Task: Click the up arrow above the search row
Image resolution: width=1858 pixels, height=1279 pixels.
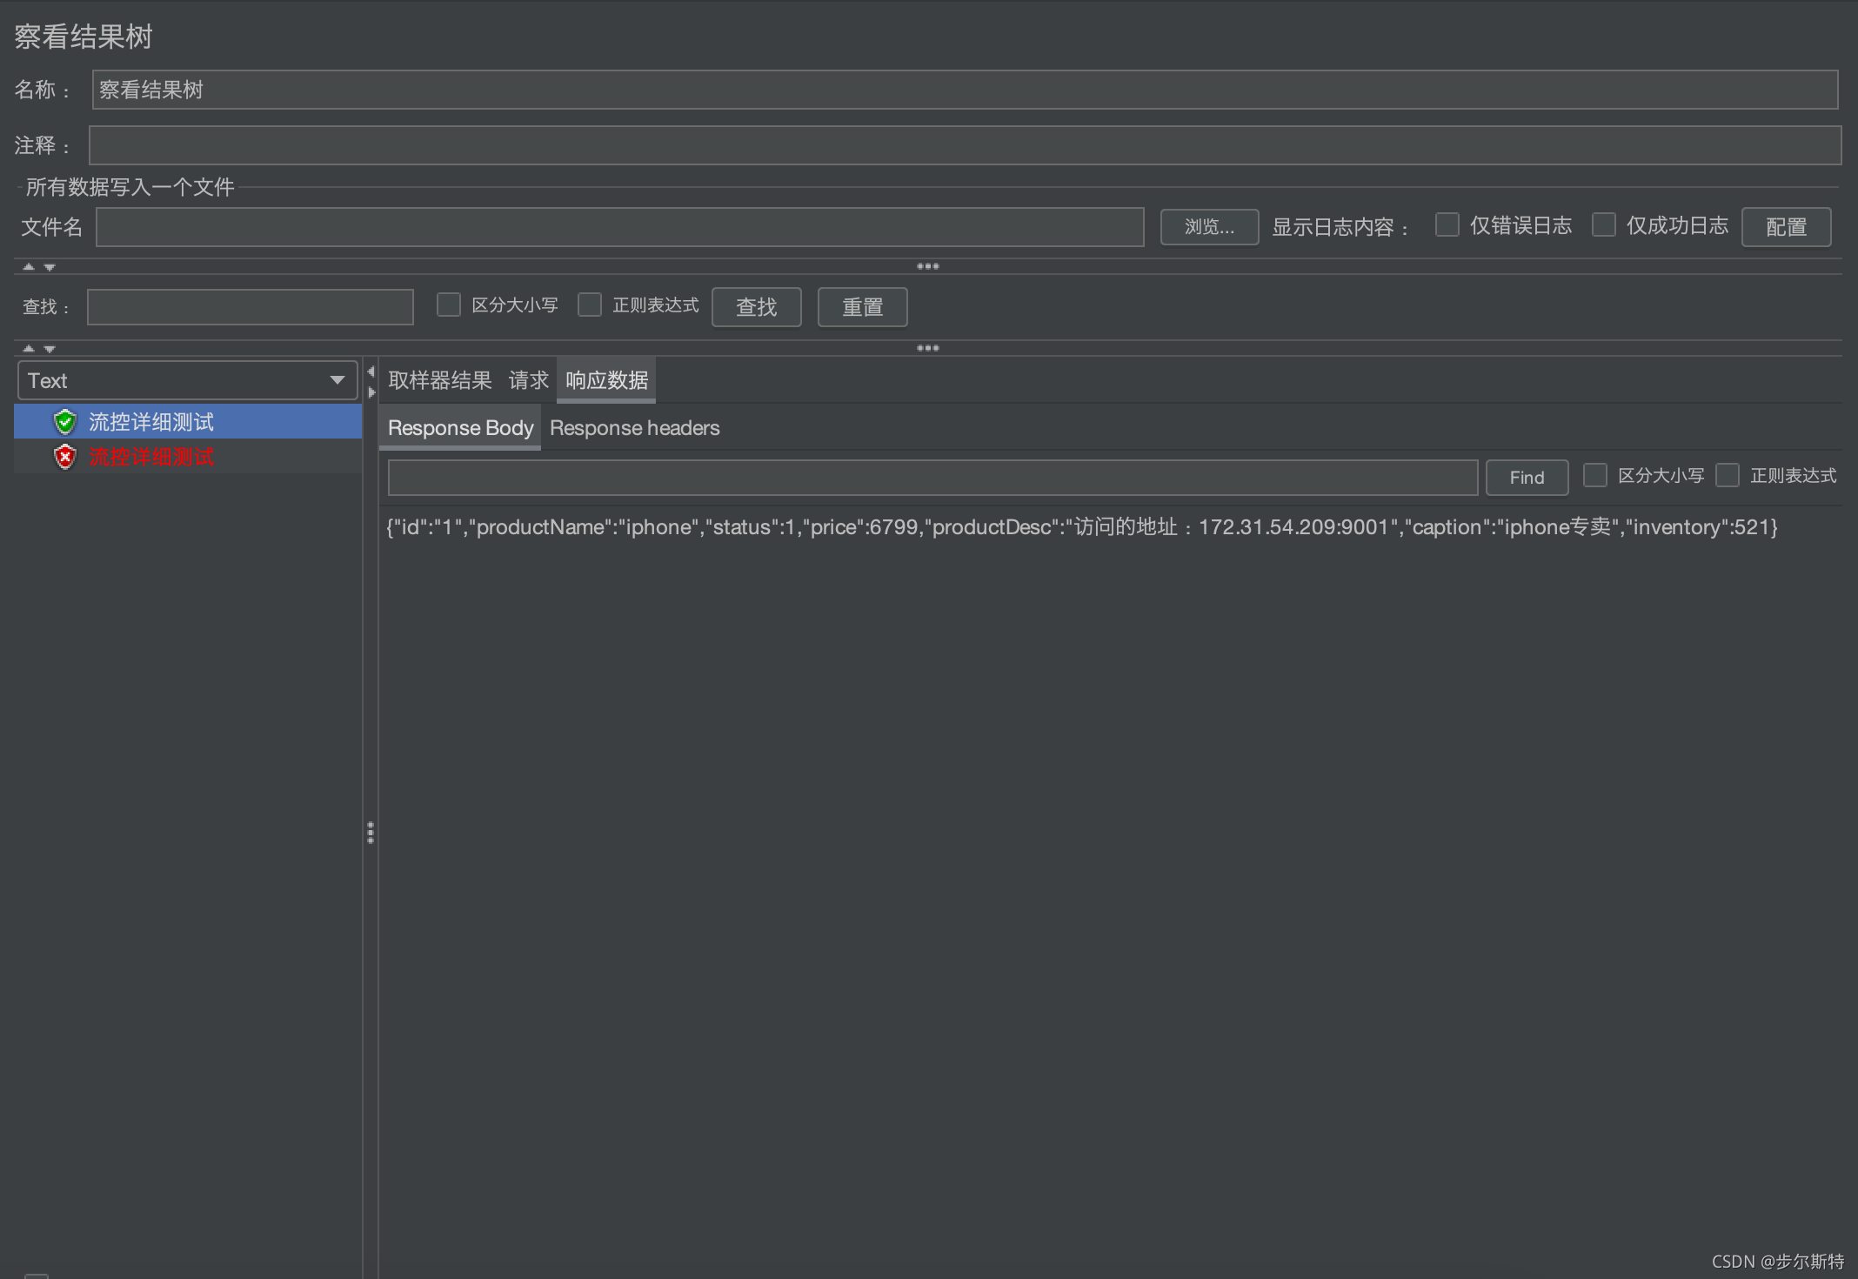Action: point(29,267)
